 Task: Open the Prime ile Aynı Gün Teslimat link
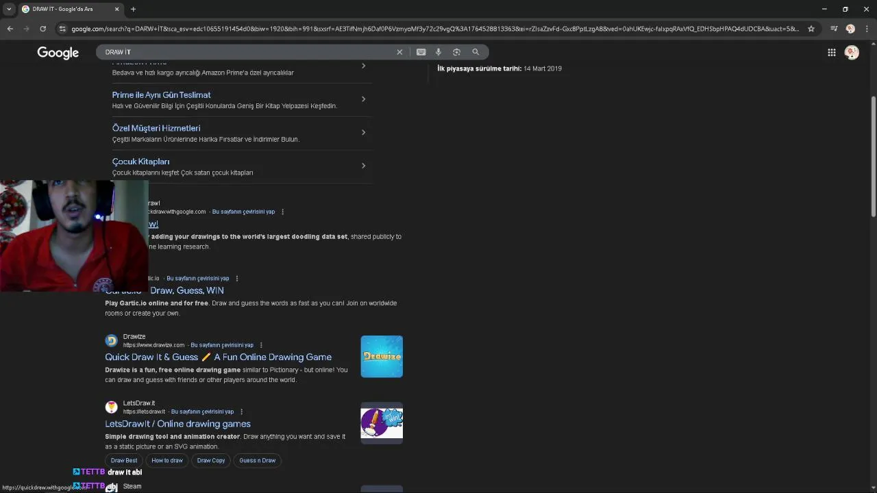pyautogui.click(x=161, y=95)
